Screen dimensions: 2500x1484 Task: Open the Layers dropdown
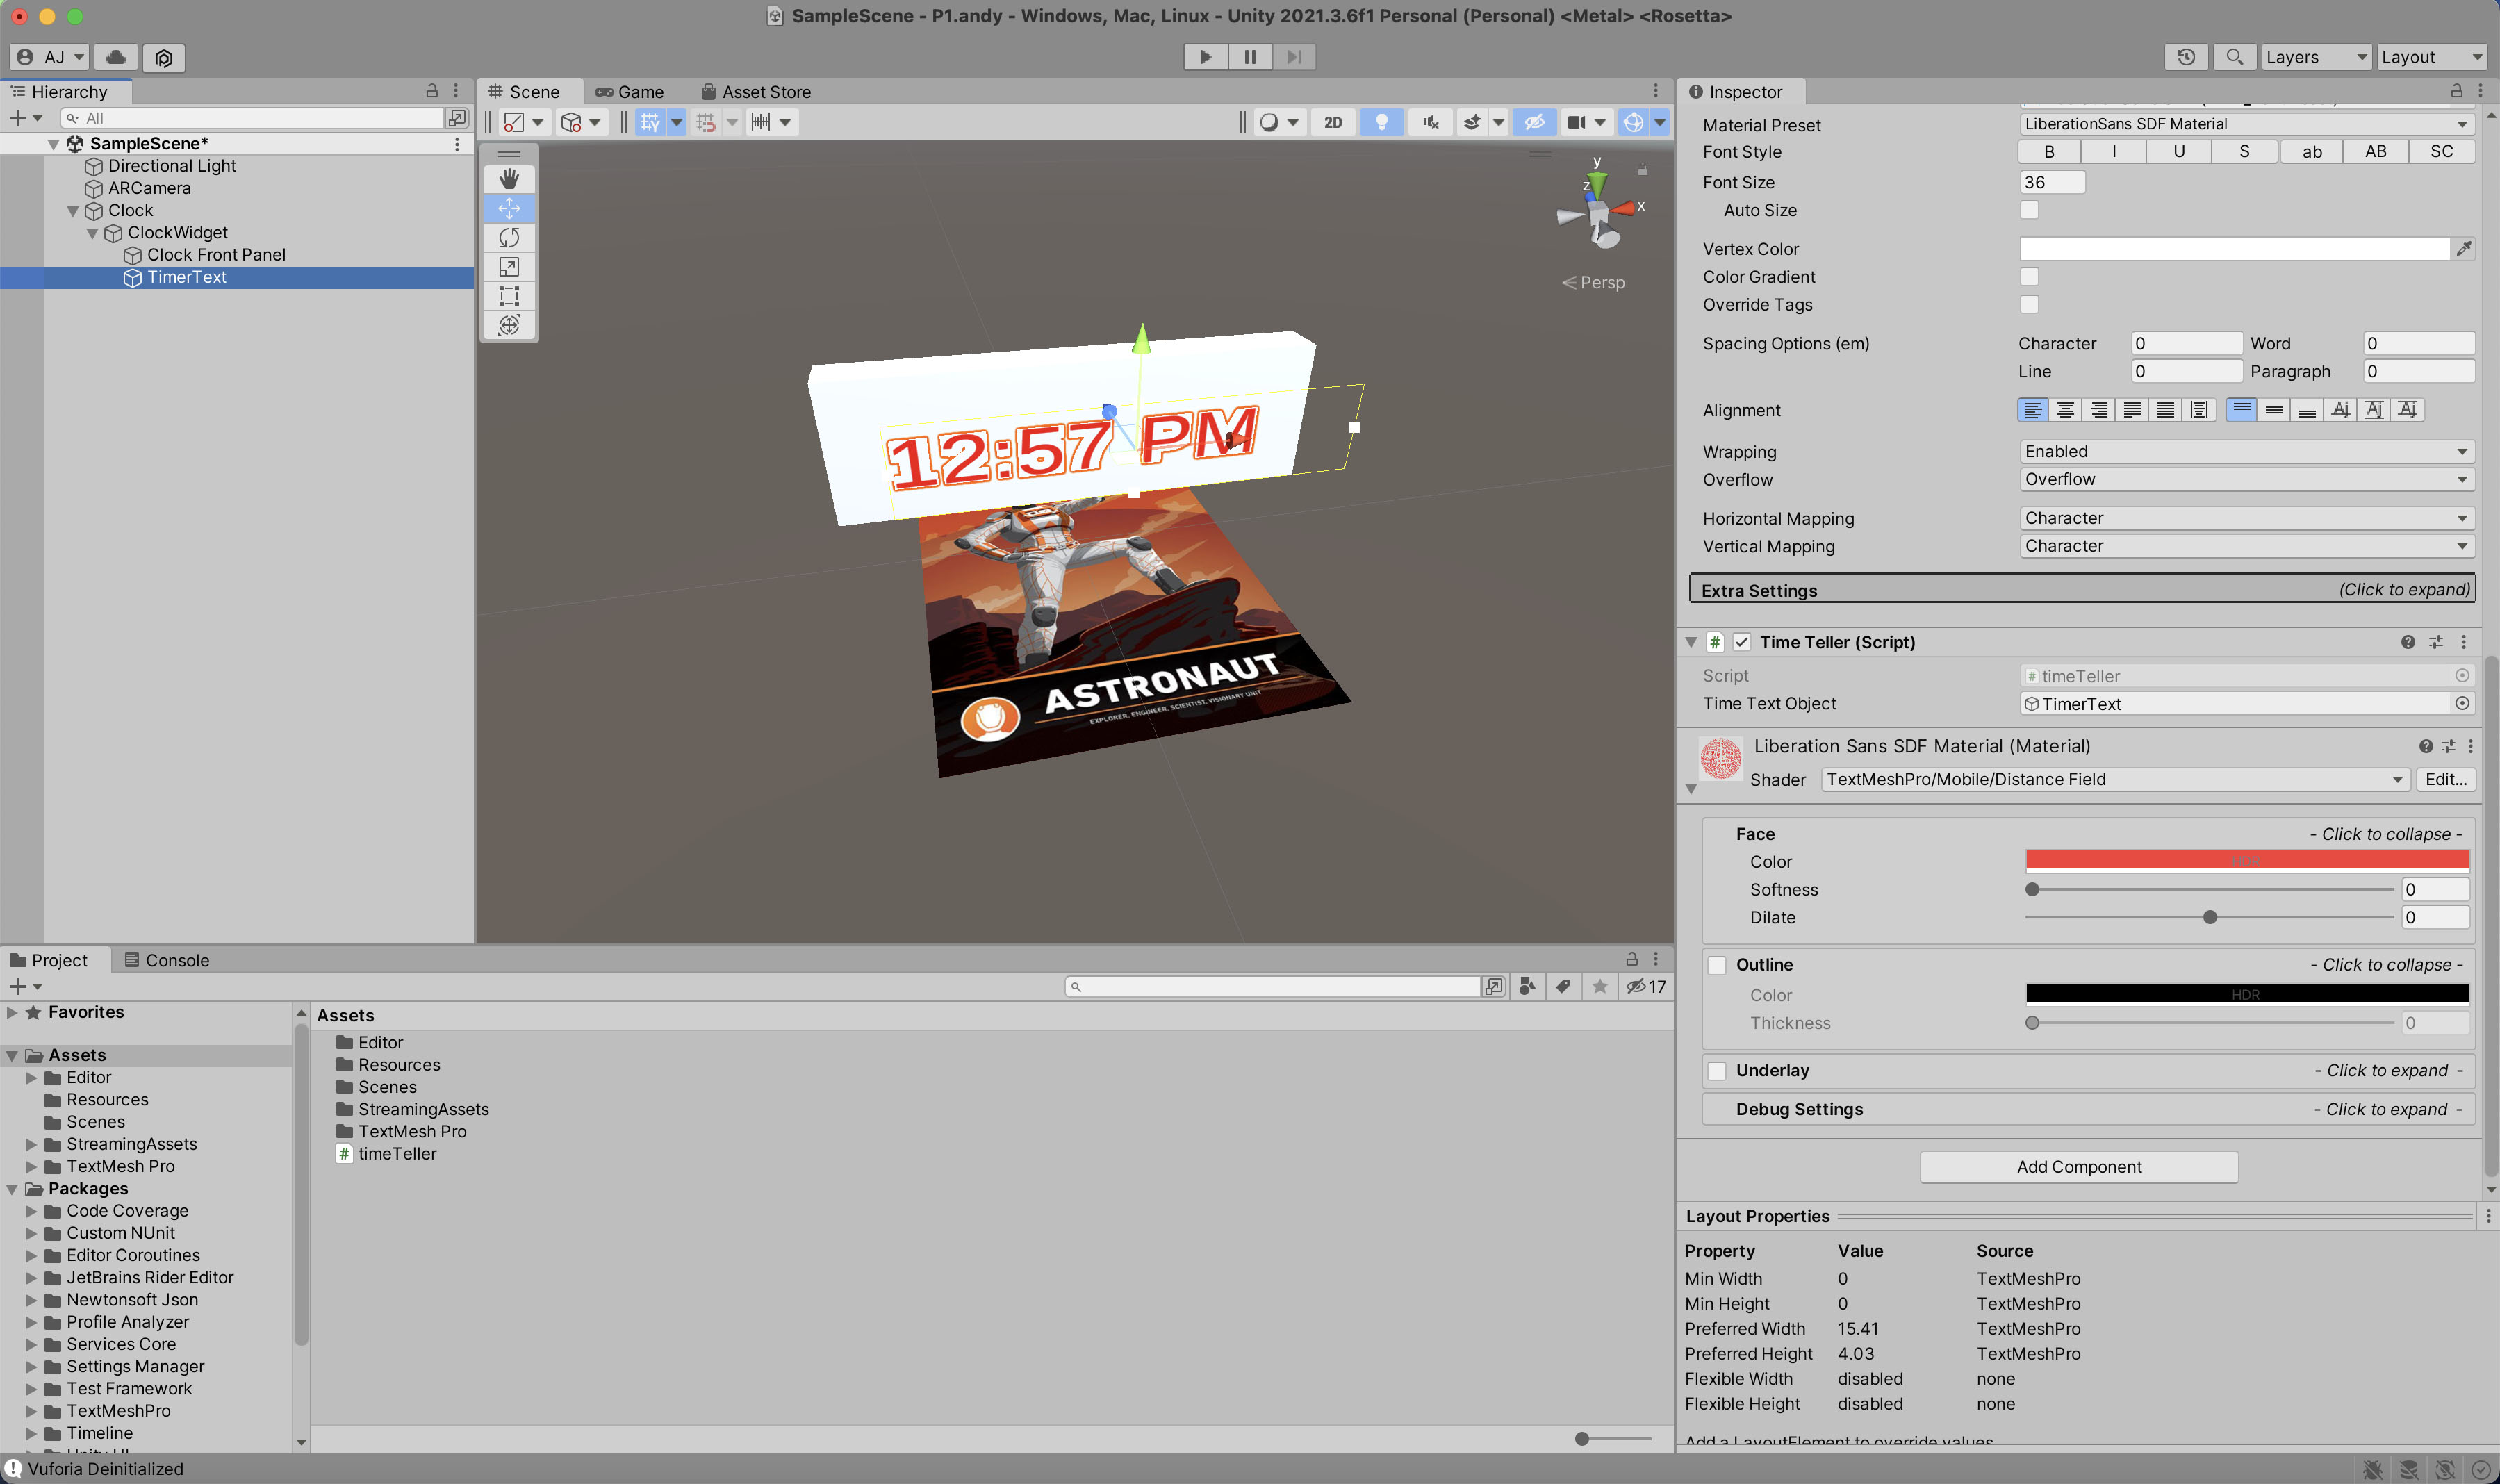coord(2316,57)
